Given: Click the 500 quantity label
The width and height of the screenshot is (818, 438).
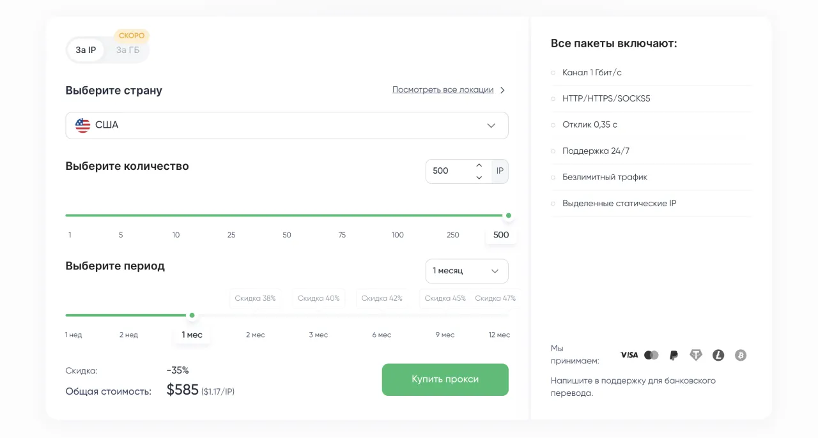Looking at the screenshot, I should coord(501,235).
